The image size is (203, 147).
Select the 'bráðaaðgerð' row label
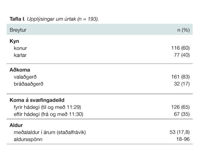click(28, 84)
